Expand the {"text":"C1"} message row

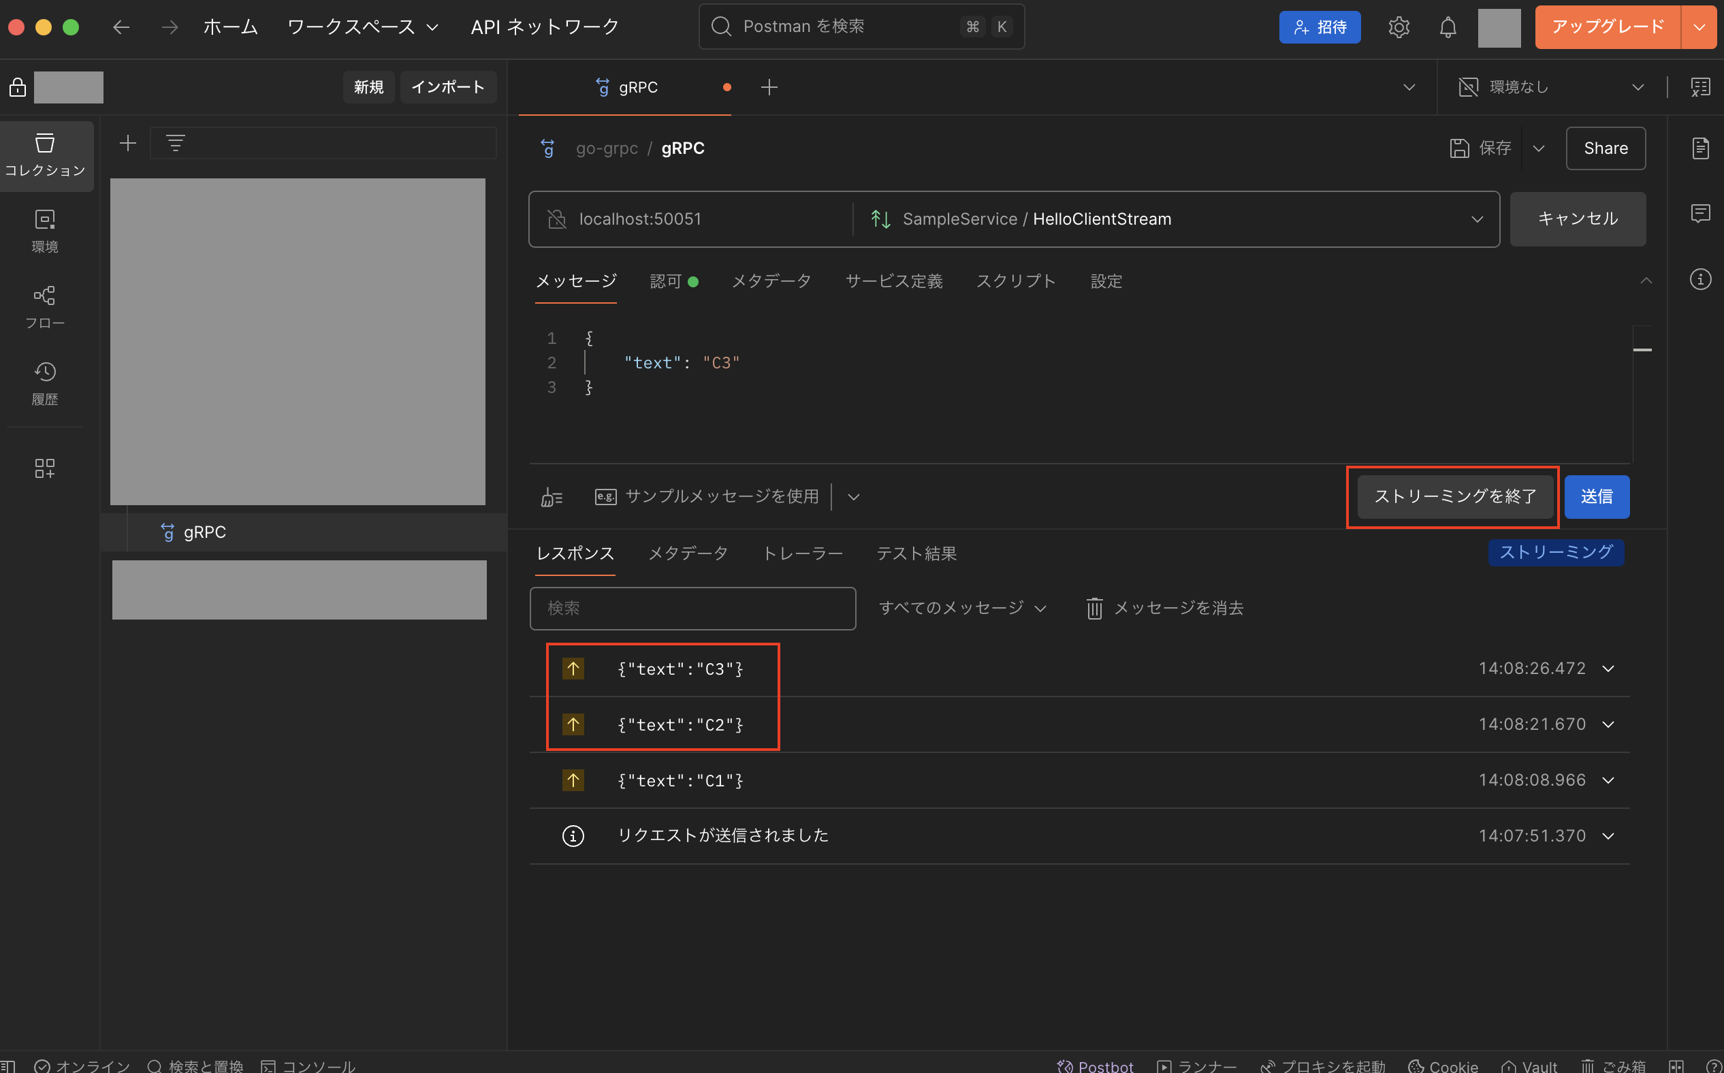point(1608,780)
